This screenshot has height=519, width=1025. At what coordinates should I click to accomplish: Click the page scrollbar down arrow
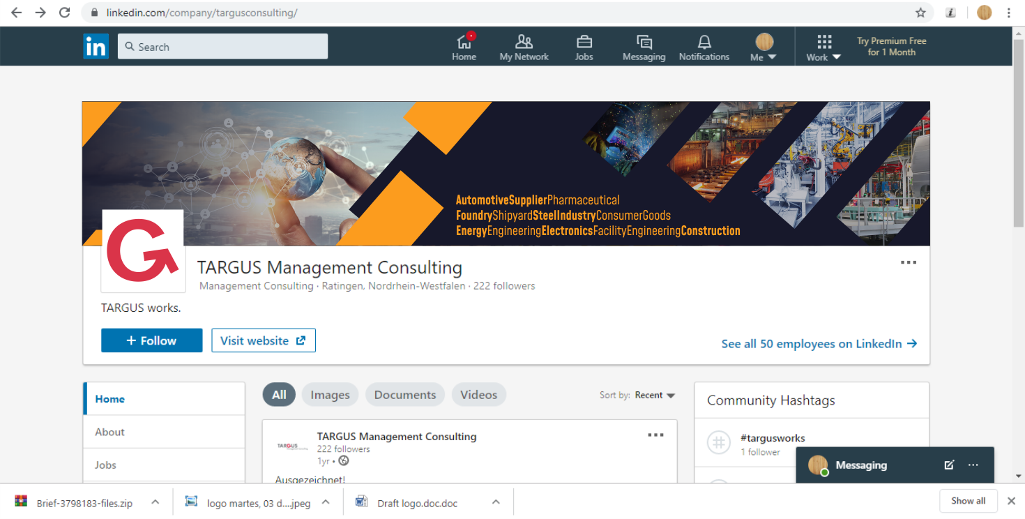[x=1019, y=476]
